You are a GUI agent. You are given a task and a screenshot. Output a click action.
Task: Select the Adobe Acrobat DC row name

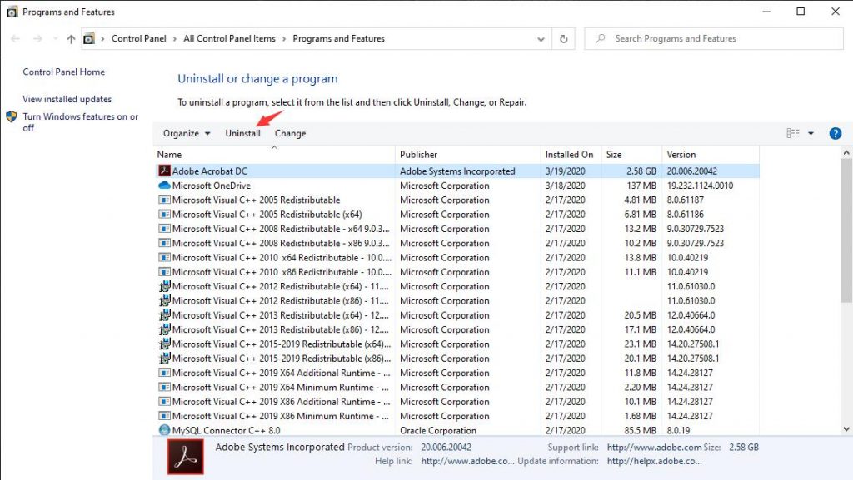point(209,171)
